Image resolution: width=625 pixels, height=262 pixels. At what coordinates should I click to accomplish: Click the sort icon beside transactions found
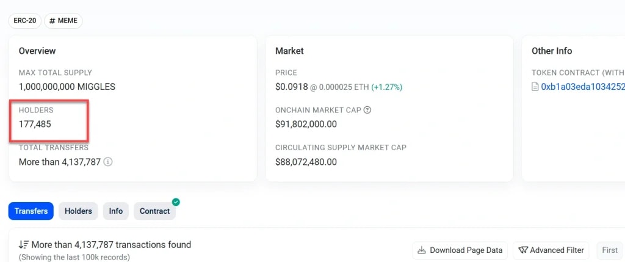point(24,245)
